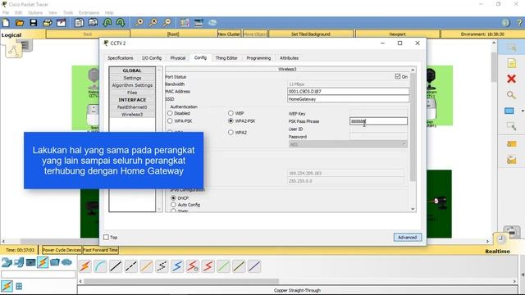
Task: Open the Specifications tab
Action: pos(121,58)
